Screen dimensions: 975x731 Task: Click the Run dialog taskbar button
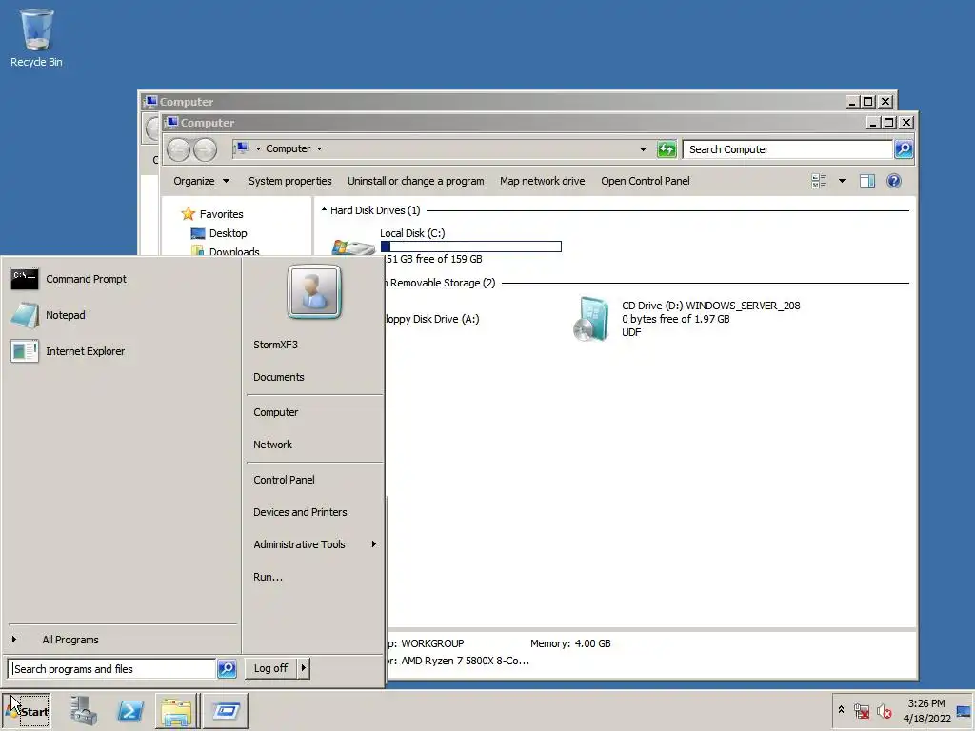point(225,710)
